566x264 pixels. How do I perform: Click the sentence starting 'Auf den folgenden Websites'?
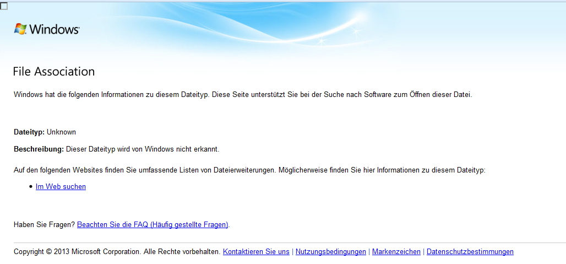point(250,170)
